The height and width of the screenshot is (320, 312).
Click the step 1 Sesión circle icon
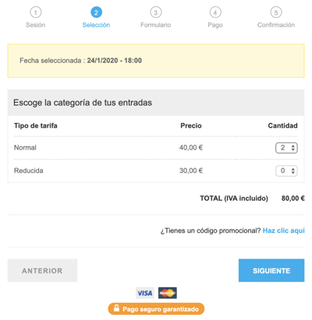click(x=36, y=12)
